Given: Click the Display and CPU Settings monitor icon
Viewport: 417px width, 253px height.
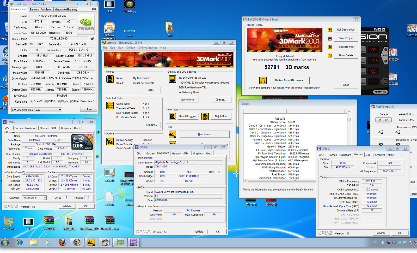Looking at the screenshot, I should click(172, 79).
